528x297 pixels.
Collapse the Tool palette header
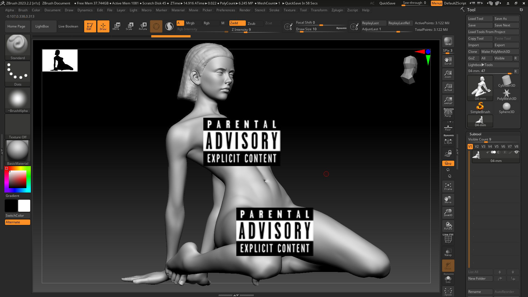pos(471,10)
